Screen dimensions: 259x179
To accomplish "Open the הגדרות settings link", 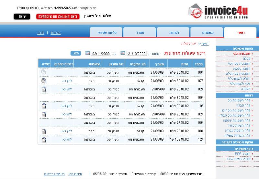I will (x=55, y=33).
